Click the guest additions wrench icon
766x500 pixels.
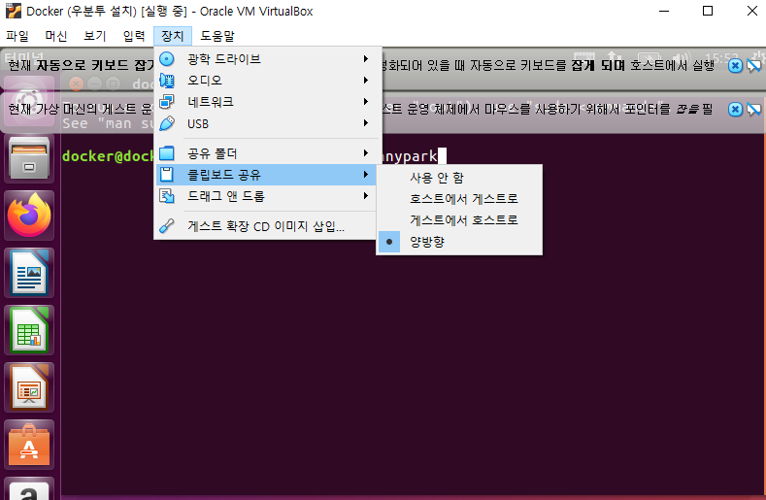(167, 226)
